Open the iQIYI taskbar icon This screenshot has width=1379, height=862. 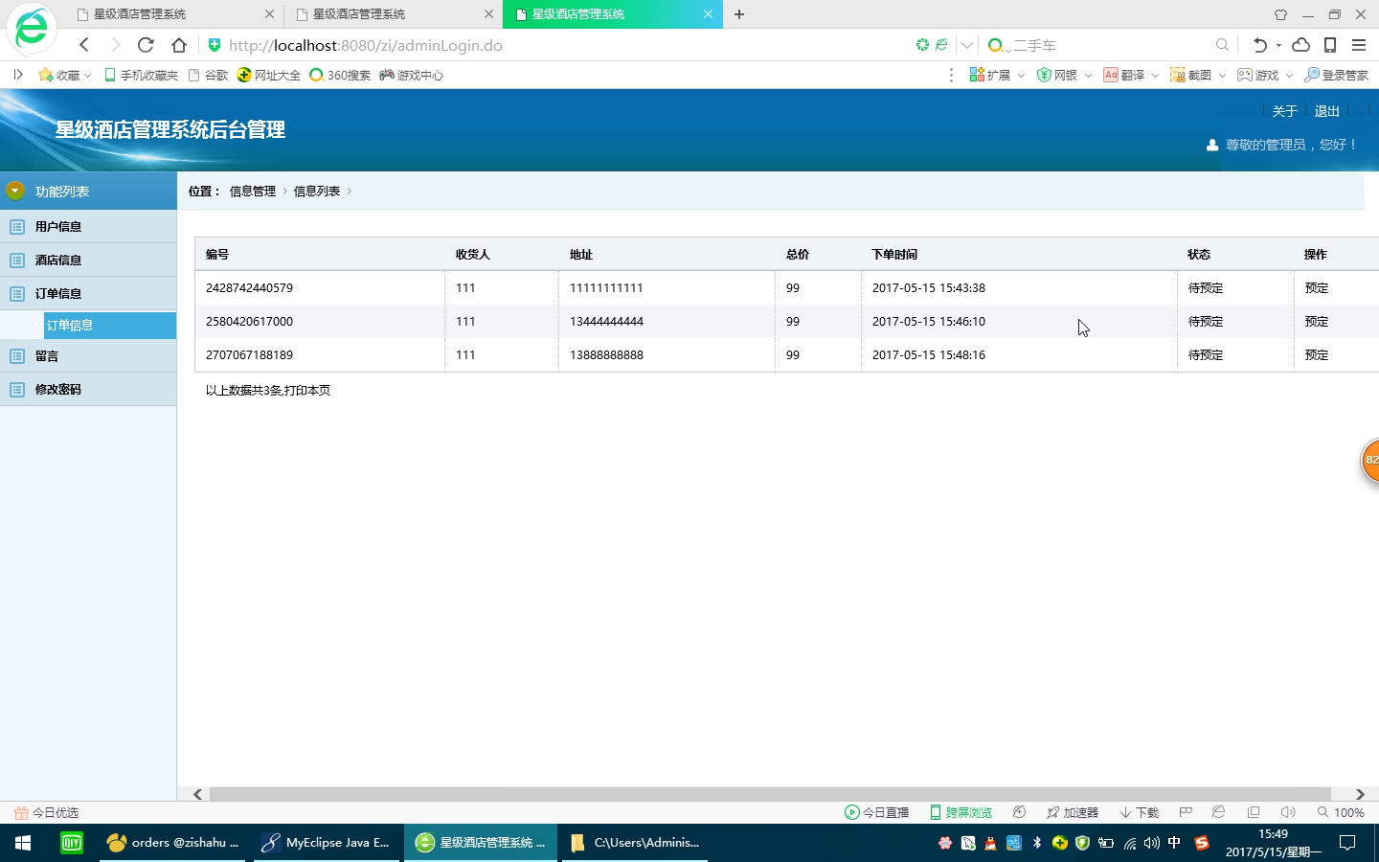72,843
